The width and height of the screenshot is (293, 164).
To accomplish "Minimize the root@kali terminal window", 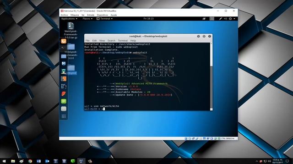I will pyautogui.click(x=198, y=36).
